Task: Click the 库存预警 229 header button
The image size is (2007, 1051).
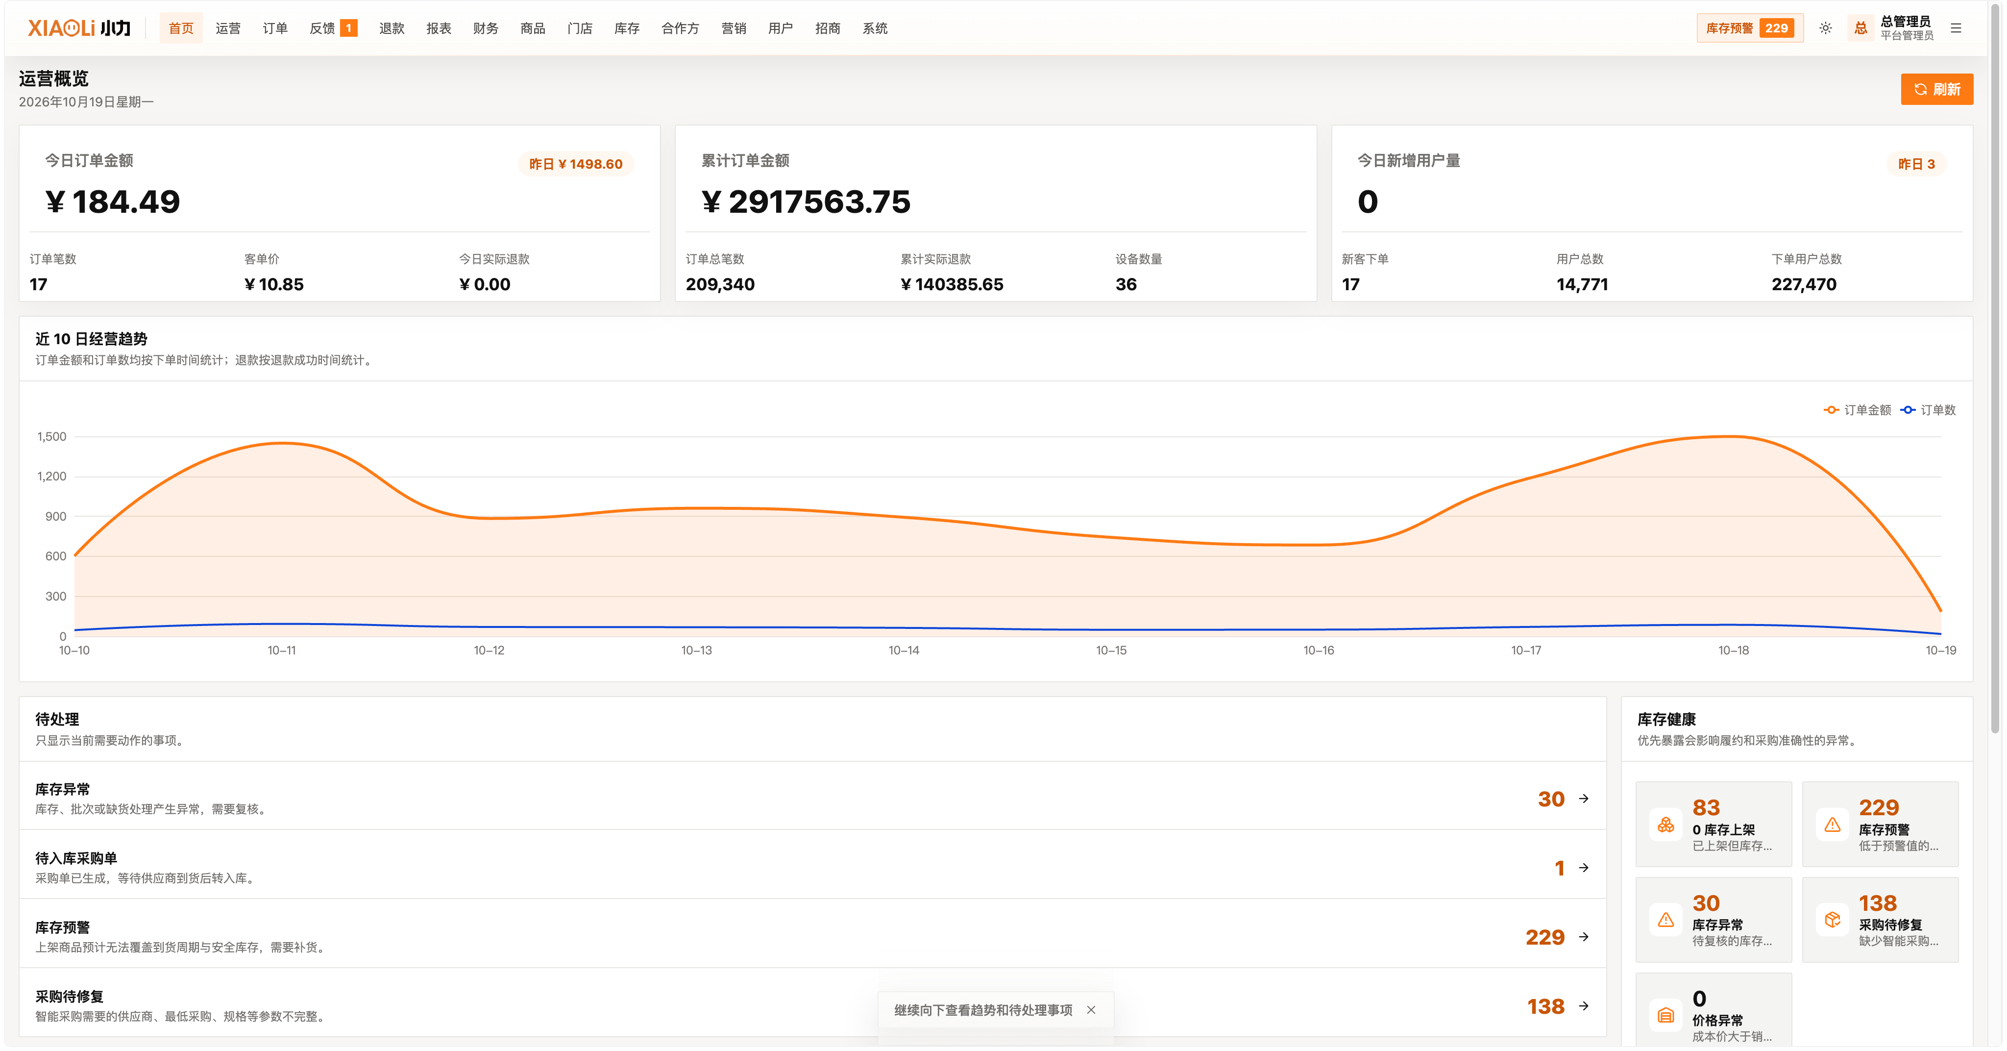Action: [1750, 28]
